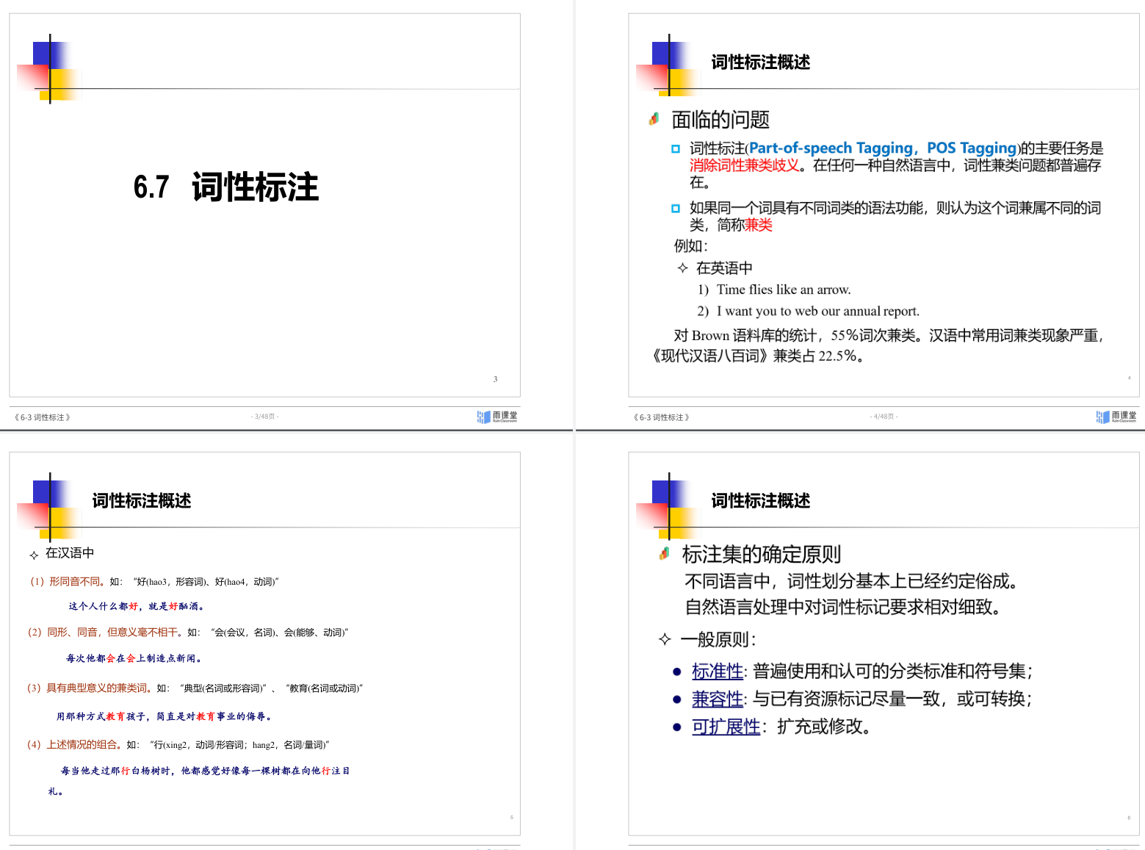
Task: Click the square bullet before 词性标注(Part-of-speech
Action: (x=676, y=149)
